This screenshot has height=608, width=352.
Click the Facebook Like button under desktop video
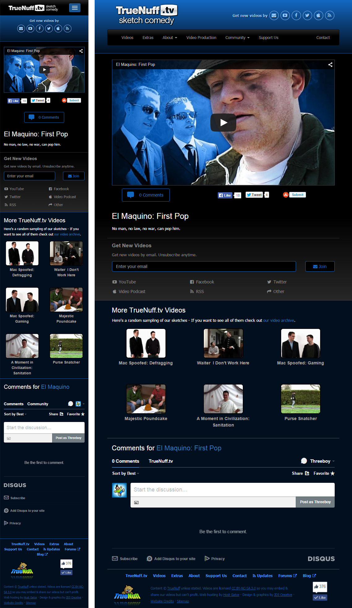click(x=225, y=195)
